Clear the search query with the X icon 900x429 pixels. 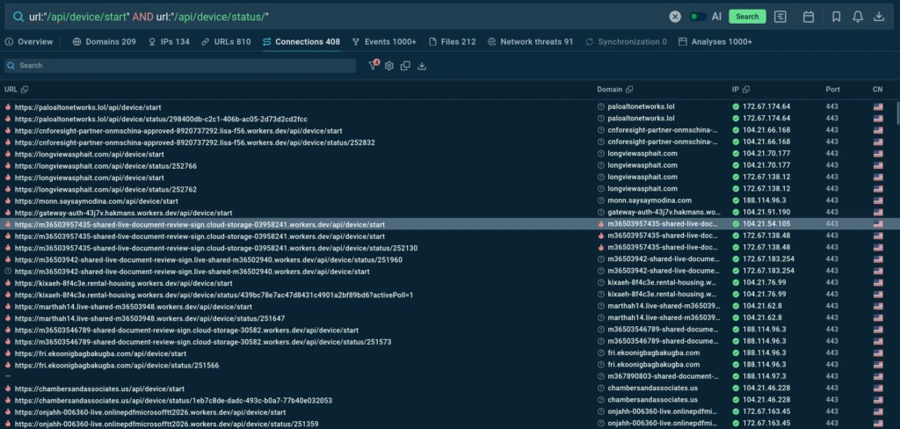(675, 17)
